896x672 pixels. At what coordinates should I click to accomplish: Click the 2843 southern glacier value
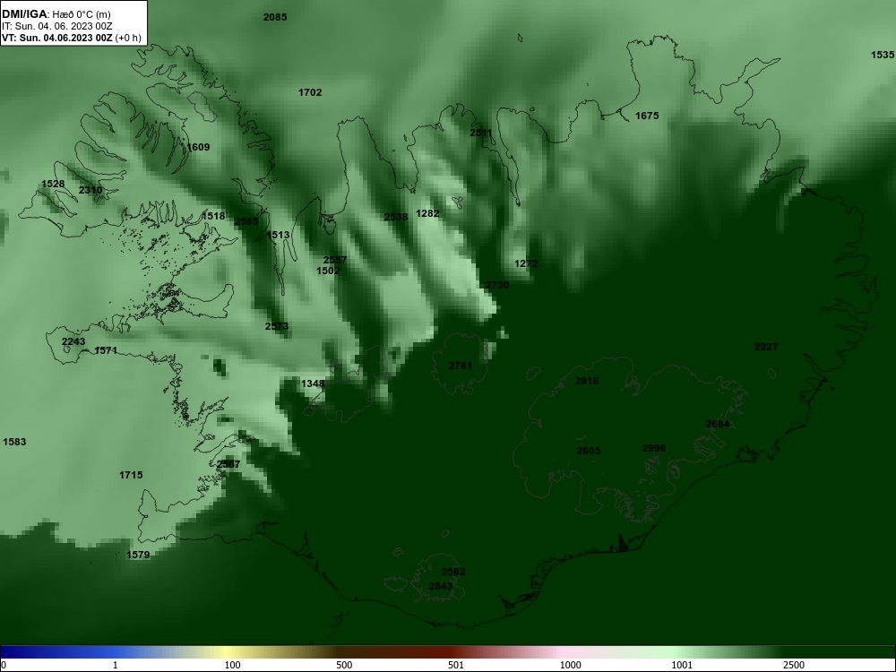click(x=441, y=586)
